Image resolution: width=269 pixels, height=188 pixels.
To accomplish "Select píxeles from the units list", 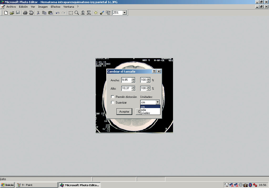I will coord(146,113).
